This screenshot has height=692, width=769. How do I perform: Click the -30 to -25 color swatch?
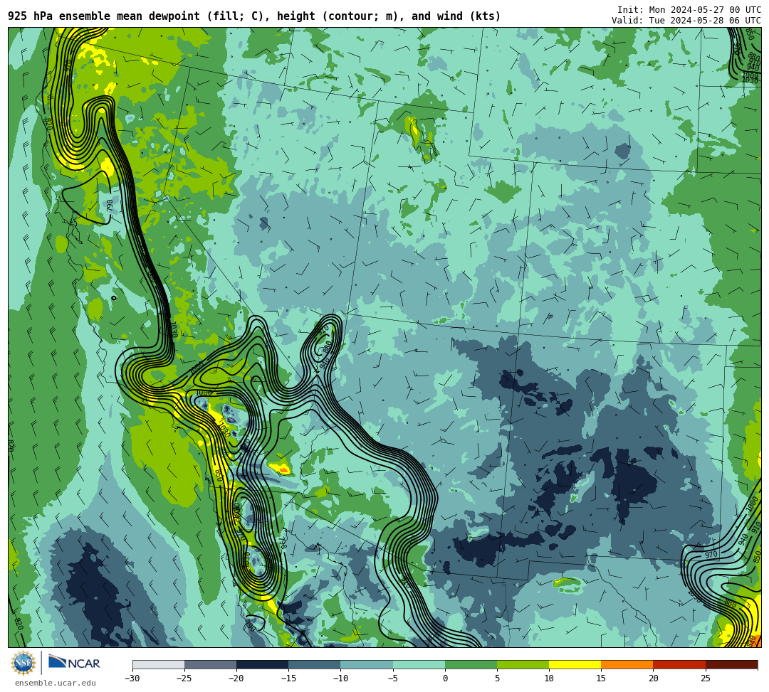[158, 665]
